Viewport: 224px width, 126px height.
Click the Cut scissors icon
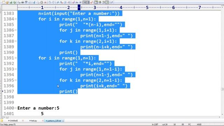pyautogui.click(x=34, y=2)
